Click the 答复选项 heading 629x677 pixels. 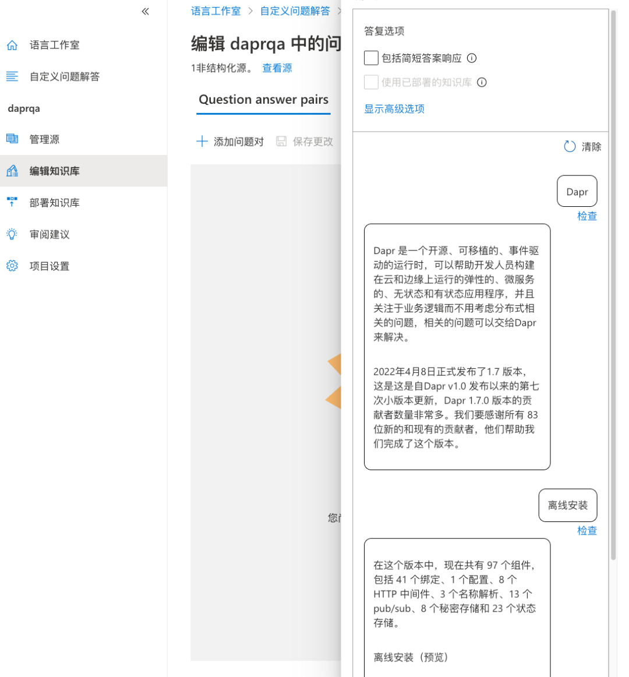point(384,31)
